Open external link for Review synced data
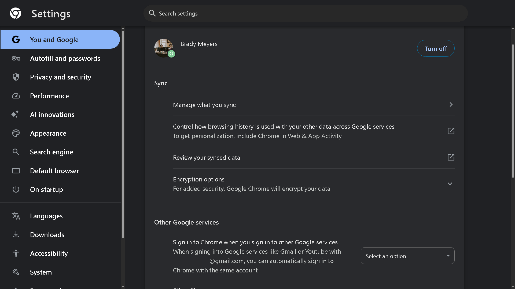The image size is (515, 289). tap(451, 157)
